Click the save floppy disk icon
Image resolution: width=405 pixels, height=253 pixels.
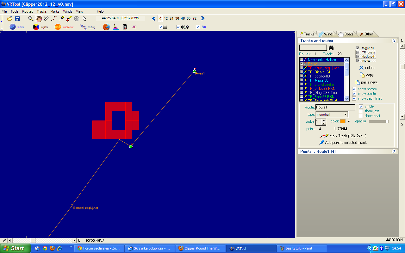[17, 19]
